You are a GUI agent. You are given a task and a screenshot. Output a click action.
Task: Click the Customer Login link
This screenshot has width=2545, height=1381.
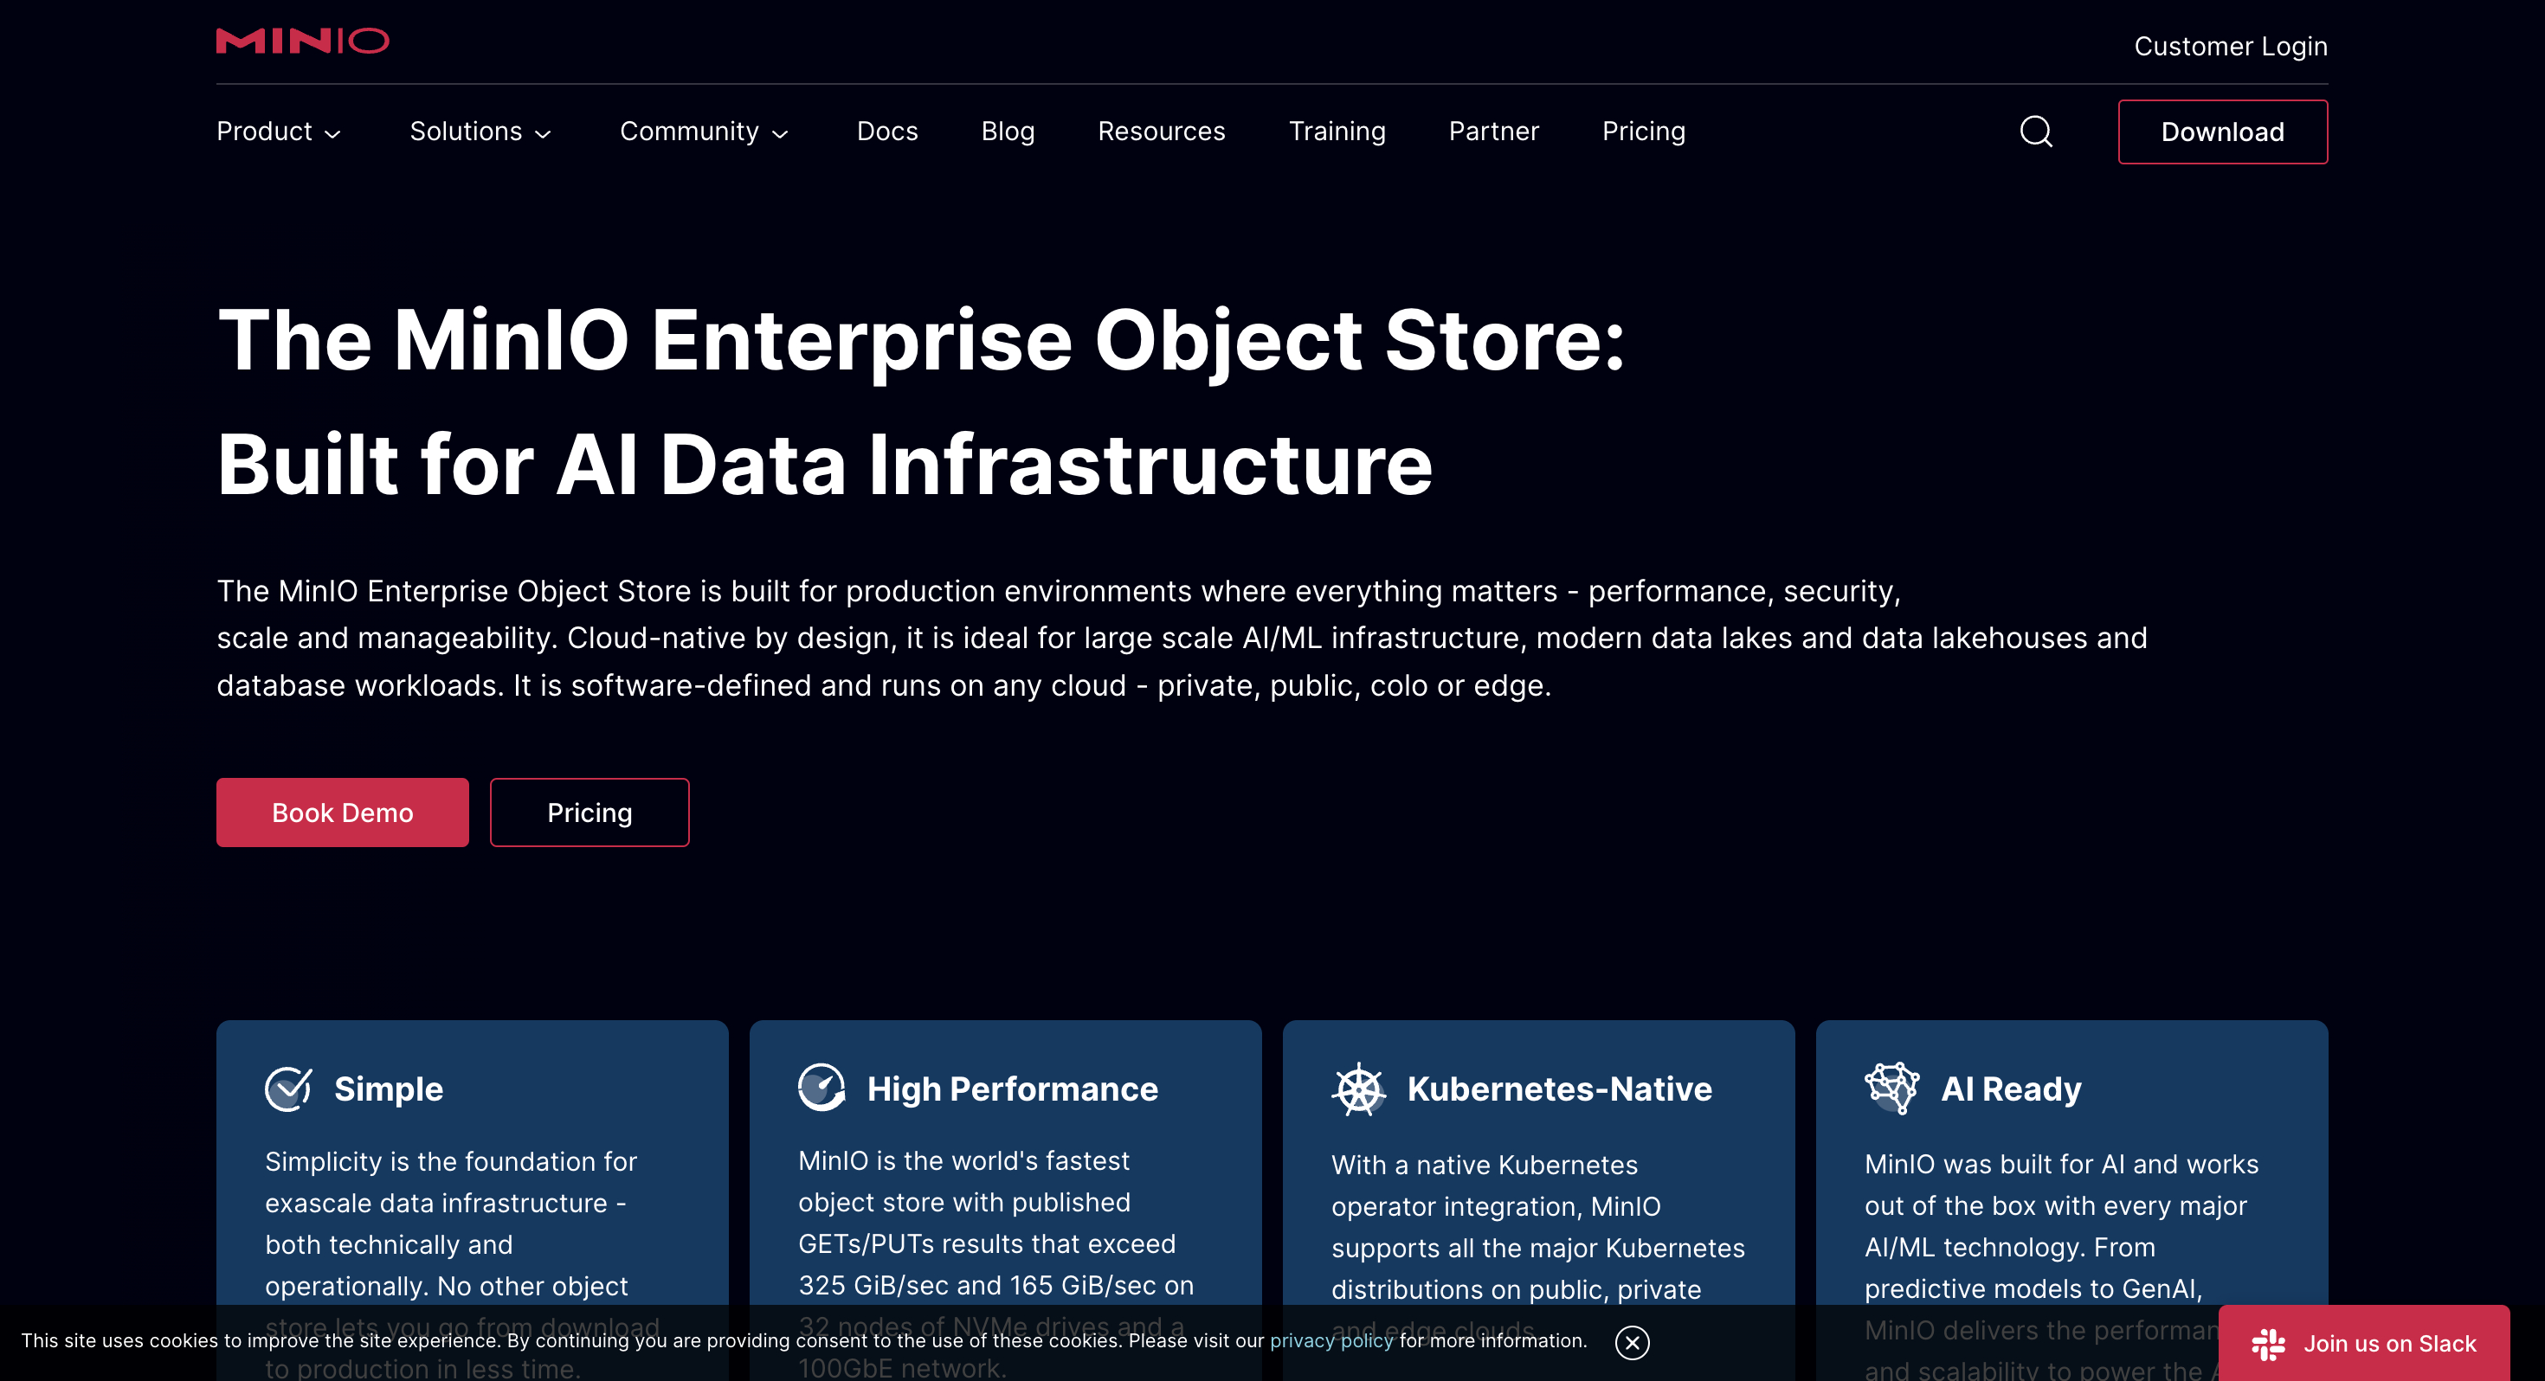(2231, 46)
